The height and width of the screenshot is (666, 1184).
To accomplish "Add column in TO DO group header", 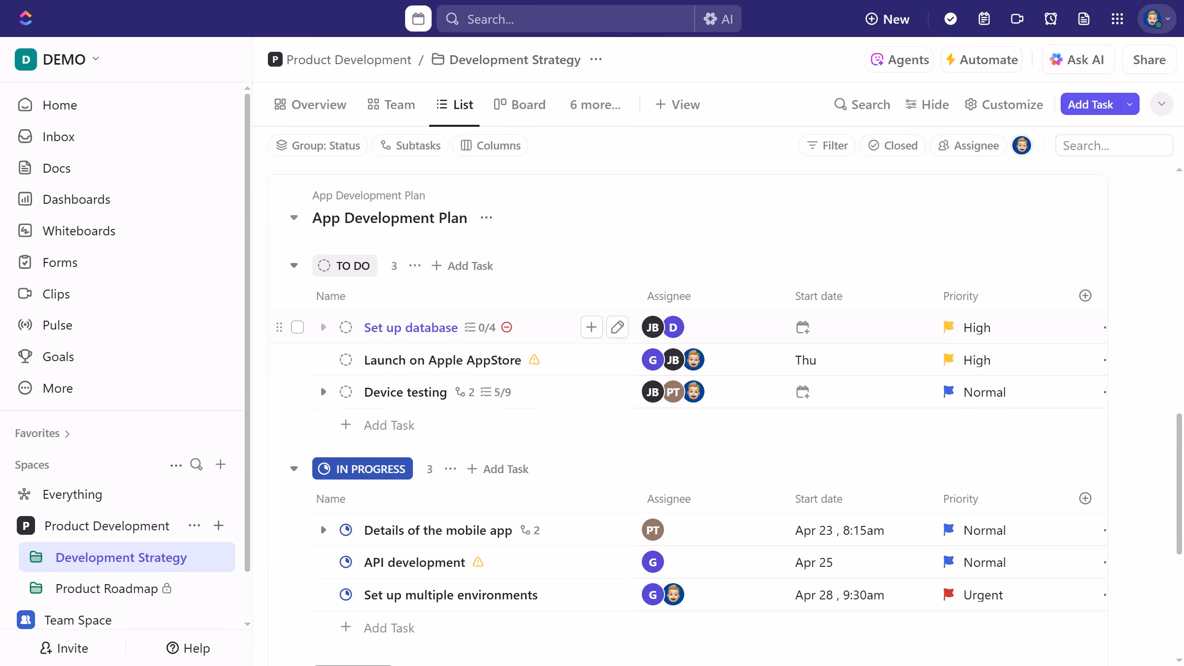I will 1085,296.
